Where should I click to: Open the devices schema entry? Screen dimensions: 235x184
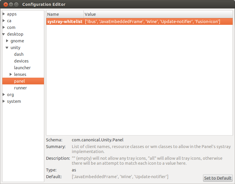coord(21,61)
